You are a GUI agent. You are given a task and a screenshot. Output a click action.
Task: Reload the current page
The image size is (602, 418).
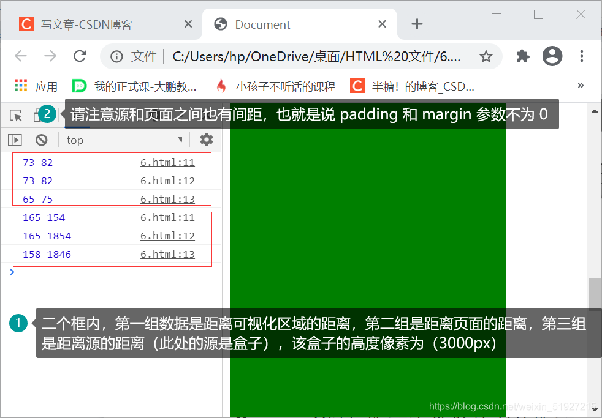[80, 56]
